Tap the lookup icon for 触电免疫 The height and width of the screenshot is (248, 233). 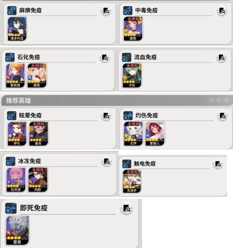click(218, 164)
